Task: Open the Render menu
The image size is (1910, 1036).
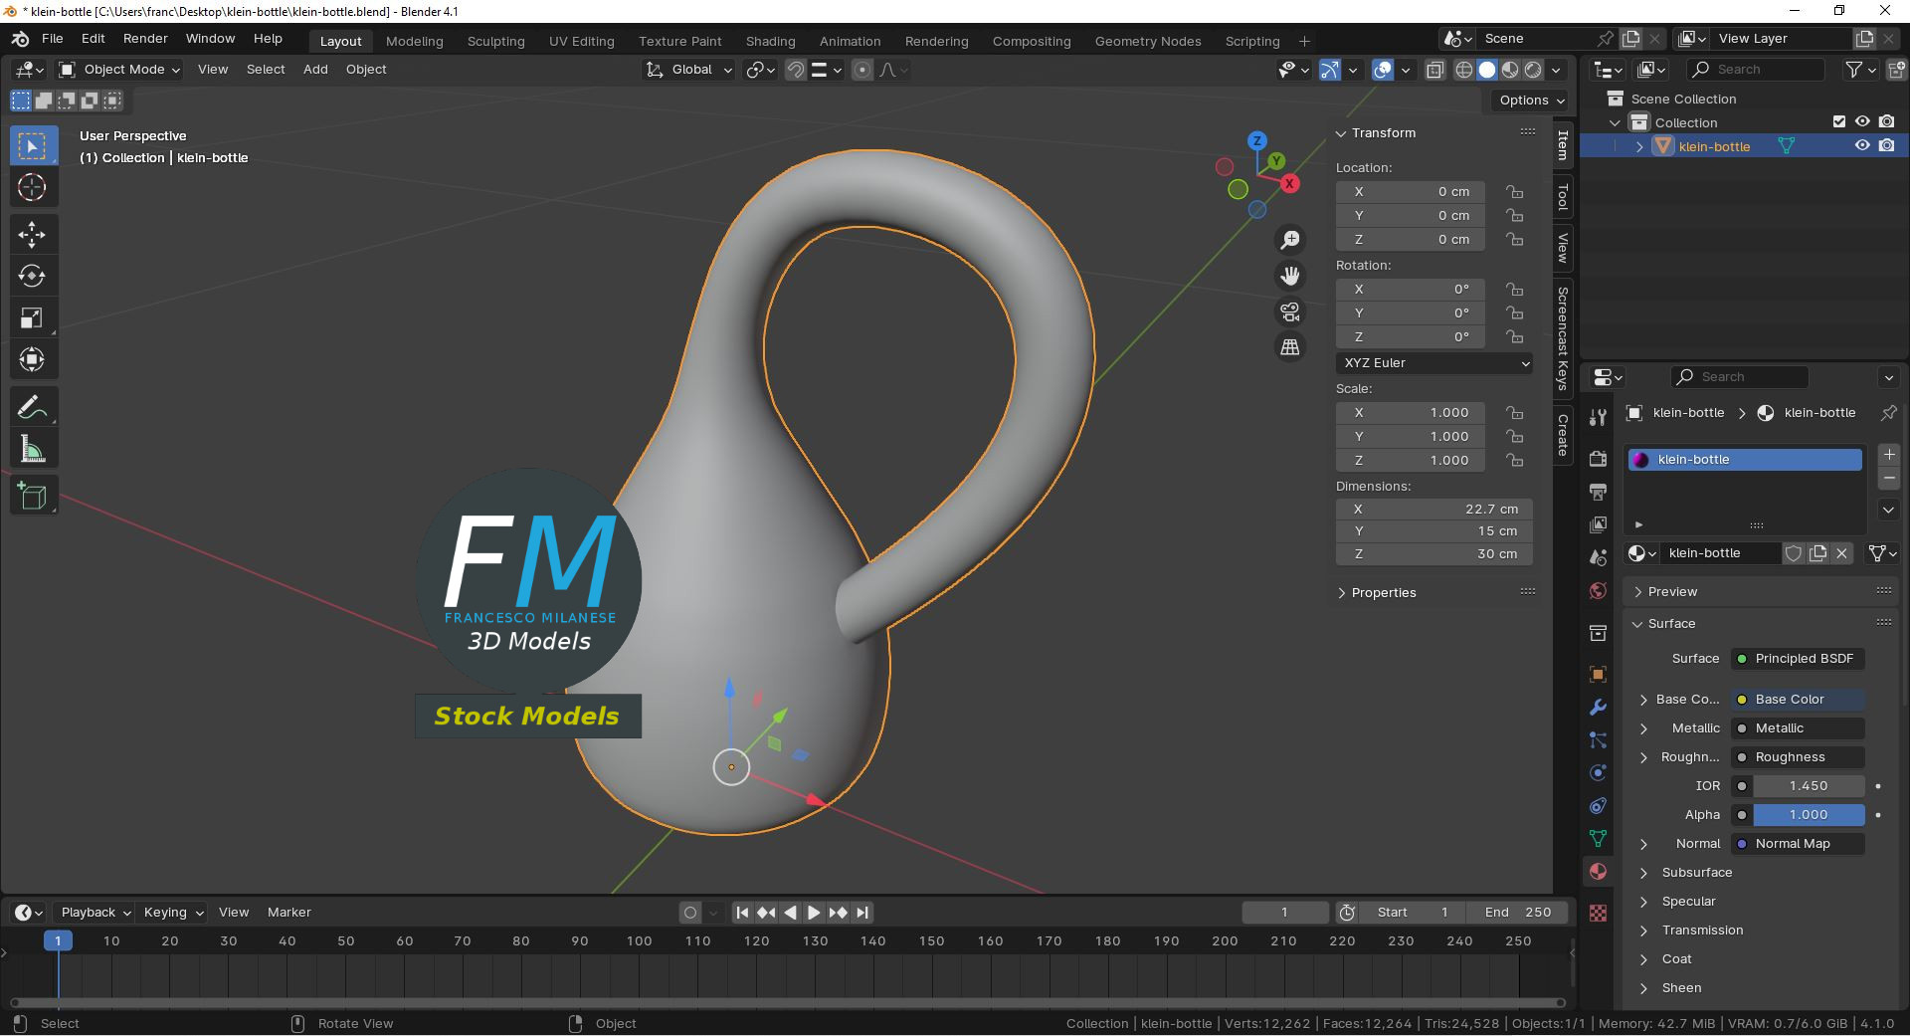Action: pyautogui.click(x=145, y=39)
